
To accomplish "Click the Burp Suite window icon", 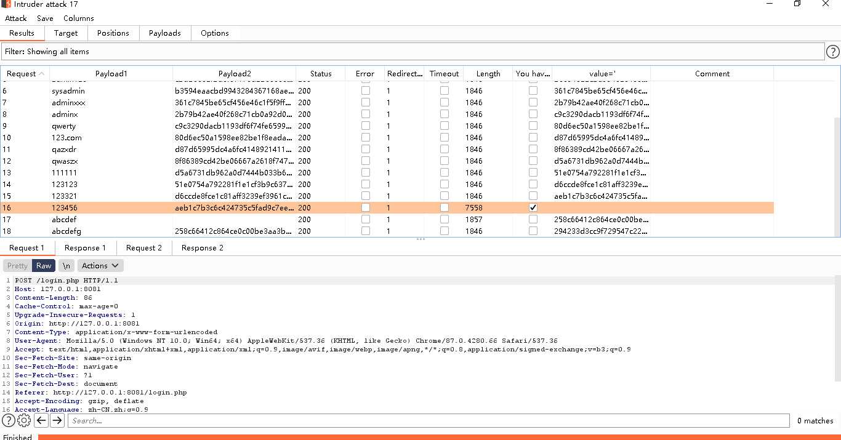I will [6, 4].
